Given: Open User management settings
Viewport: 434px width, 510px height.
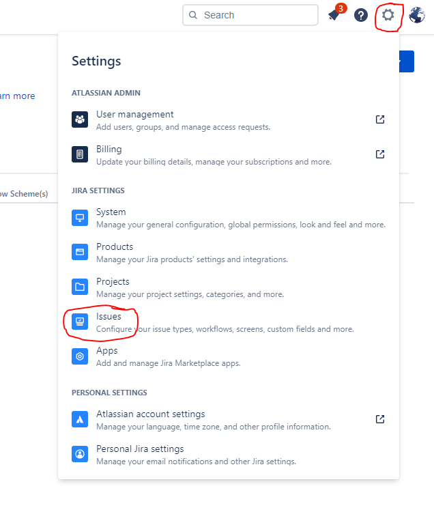Looking at the screenshot, I should 228,120.
